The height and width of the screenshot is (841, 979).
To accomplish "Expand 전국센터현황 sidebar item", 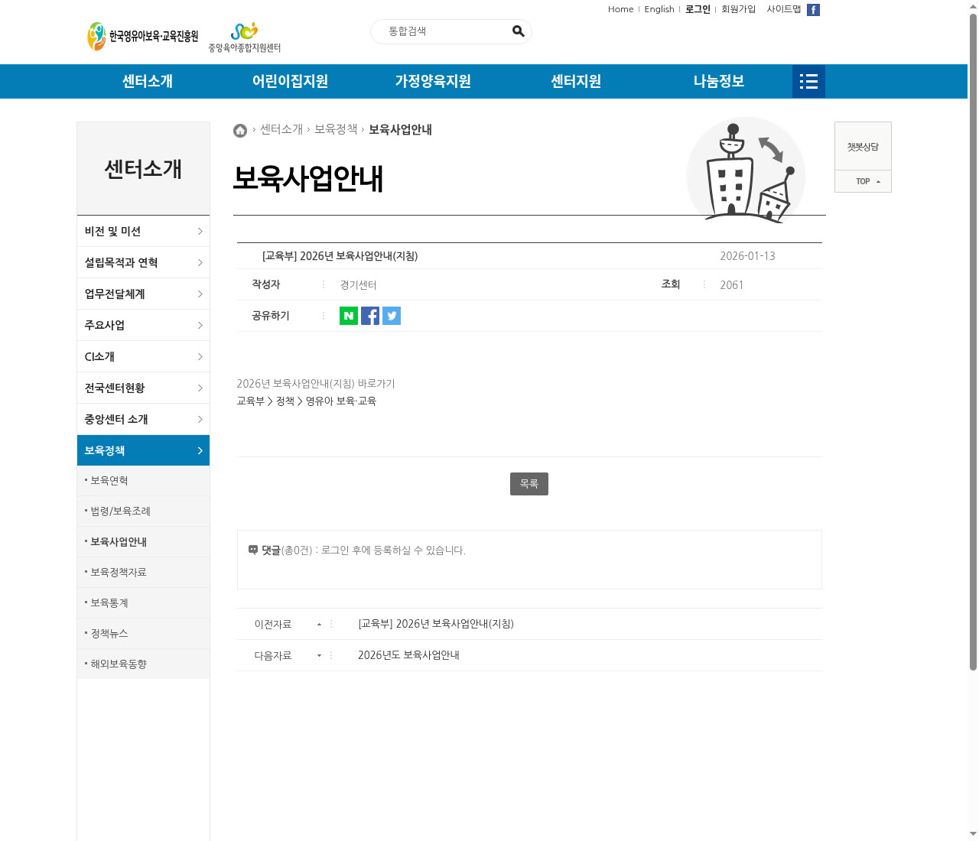I will tap(143, 388).
